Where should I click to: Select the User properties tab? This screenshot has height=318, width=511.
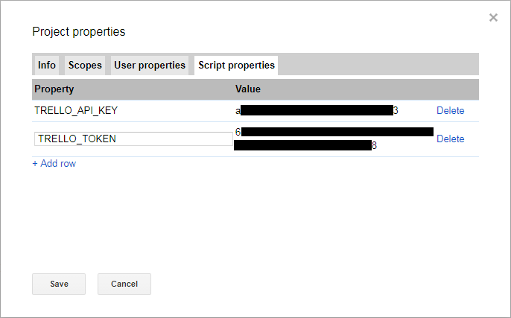click(x=150, y=66)
